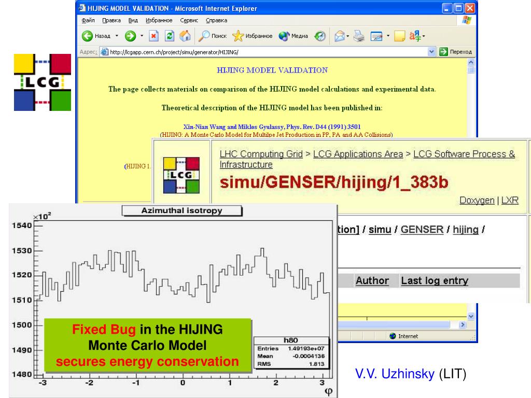Open the Файл menu

88,20
